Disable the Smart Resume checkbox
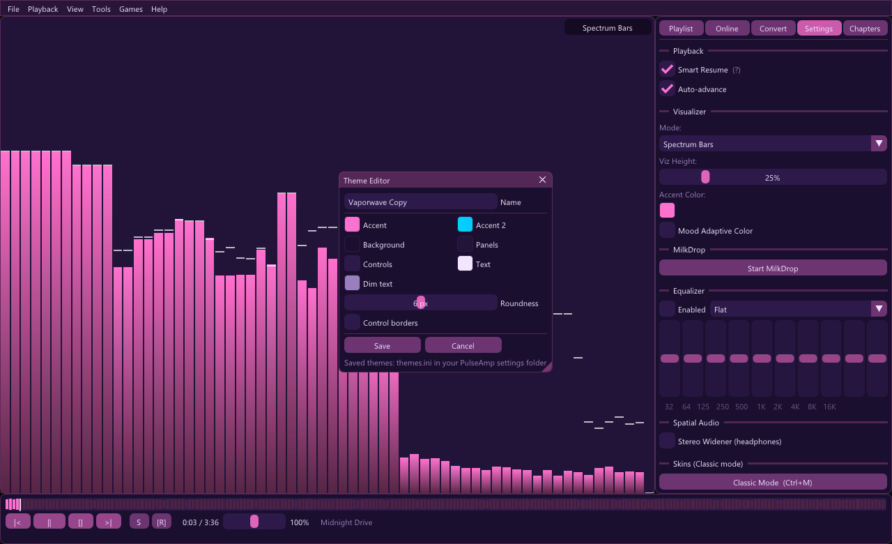The height and width of the screenshot is (544, 892). [x=667, y=70]
